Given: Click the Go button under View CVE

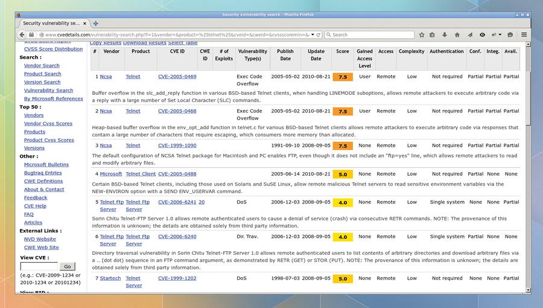Looking at the screenshot, I should tap(67, 266).
